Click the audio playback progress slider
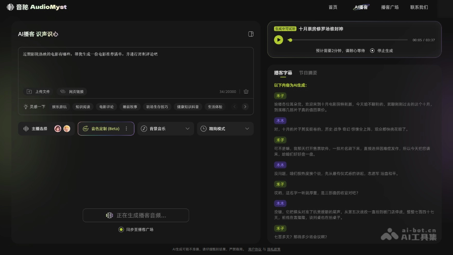The height and width of the screenshot is (255, 453). click(347, 40)
